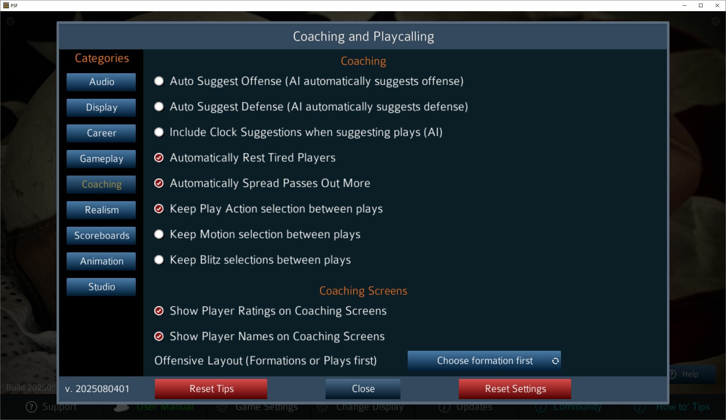Click the red Reset Settings button
The height and width of the screenshot is (420, 726).
pos(515,389)
